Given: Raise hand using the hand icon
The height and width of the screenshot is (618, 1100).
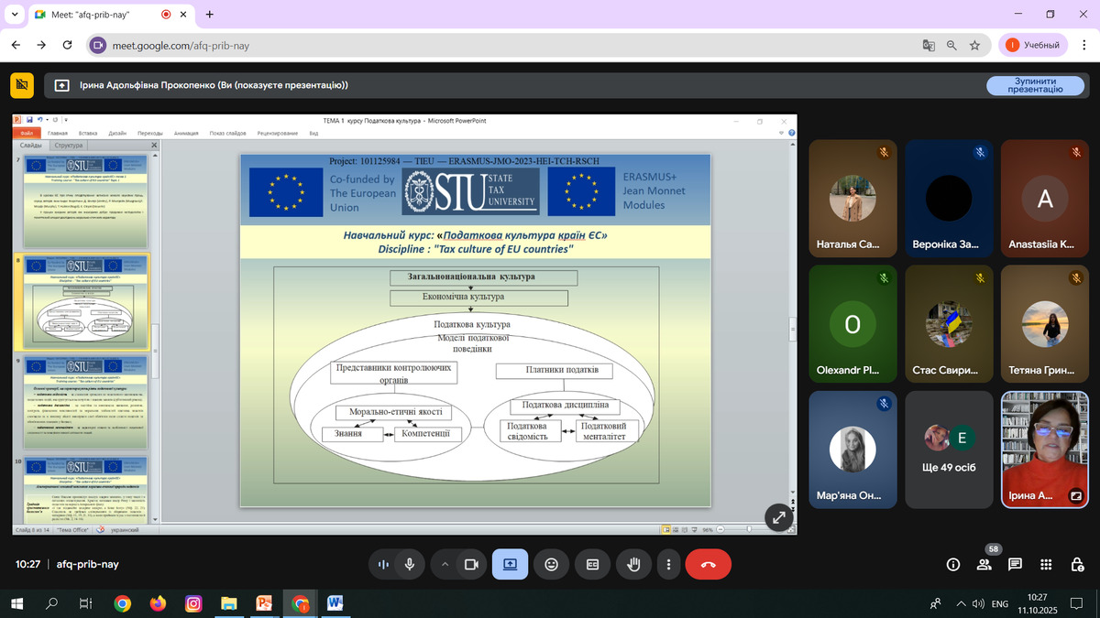Looking at the screenshot, I should coord(632,565).
